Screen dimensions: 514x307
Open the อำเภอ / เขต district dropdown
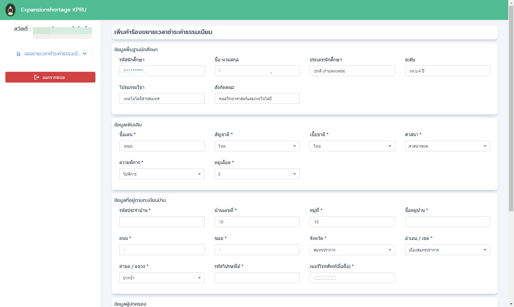447,250
